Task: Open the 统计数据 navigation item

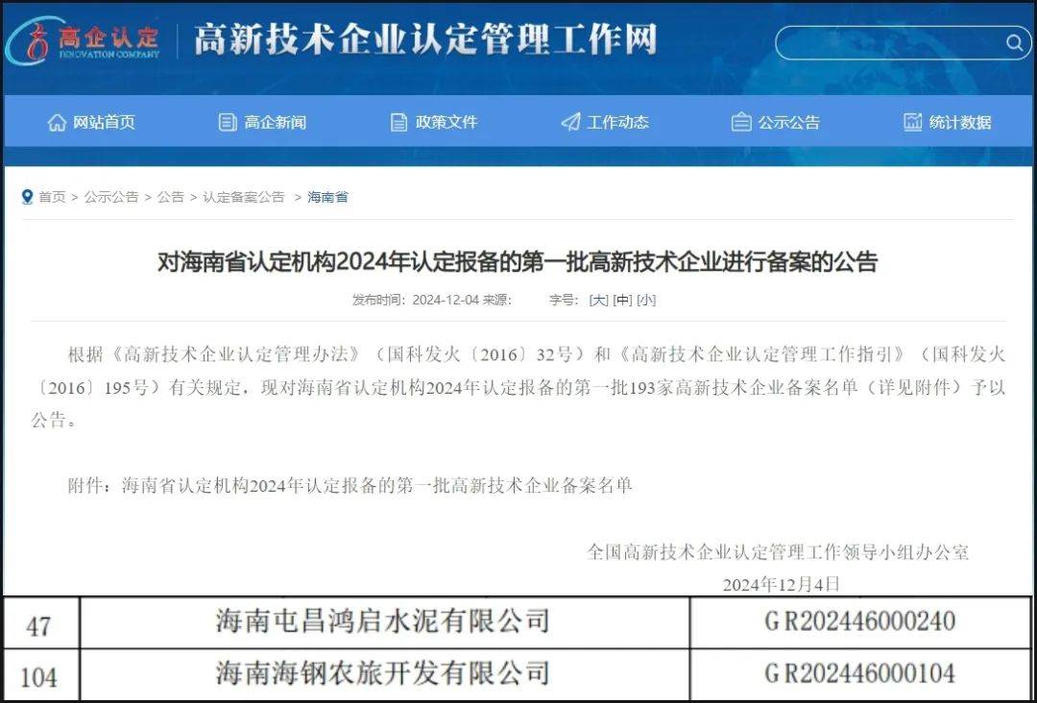Action: coord(948,122)
